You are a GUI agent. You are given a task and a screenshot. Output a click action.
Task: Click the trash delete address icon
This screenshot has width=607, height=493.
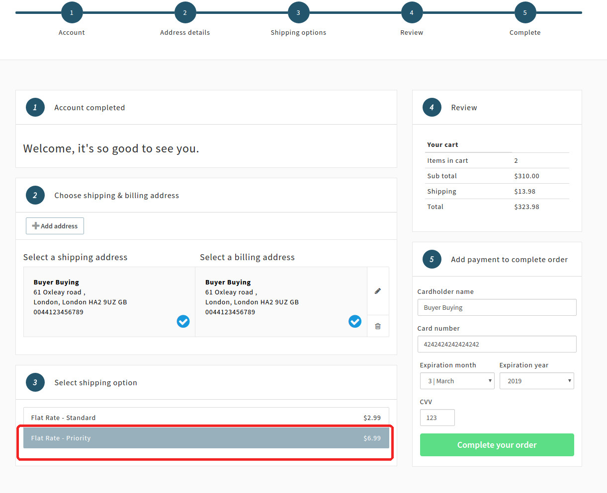[378, 326]
